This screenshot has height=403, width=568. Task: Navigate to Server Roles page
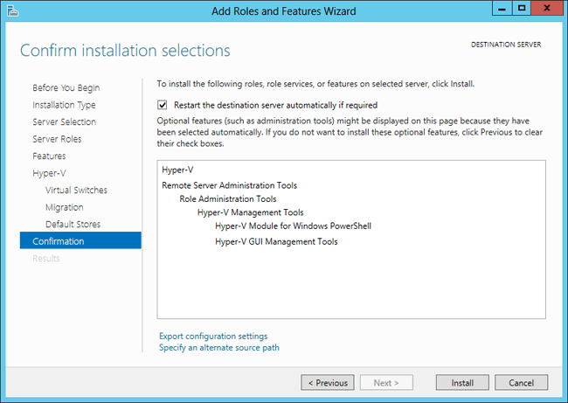(57, 139)
